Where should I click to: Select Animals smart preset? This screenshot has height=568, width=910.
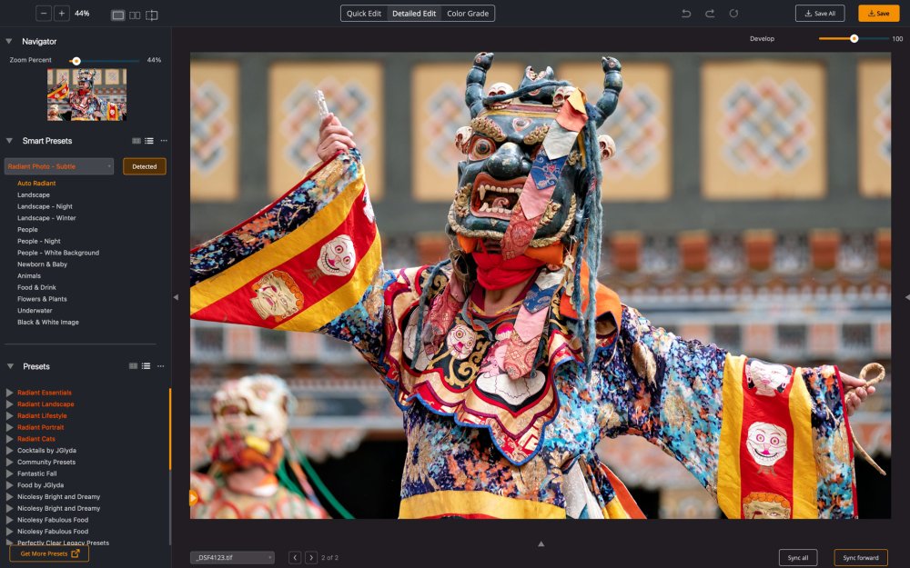(x=29, y=276)
